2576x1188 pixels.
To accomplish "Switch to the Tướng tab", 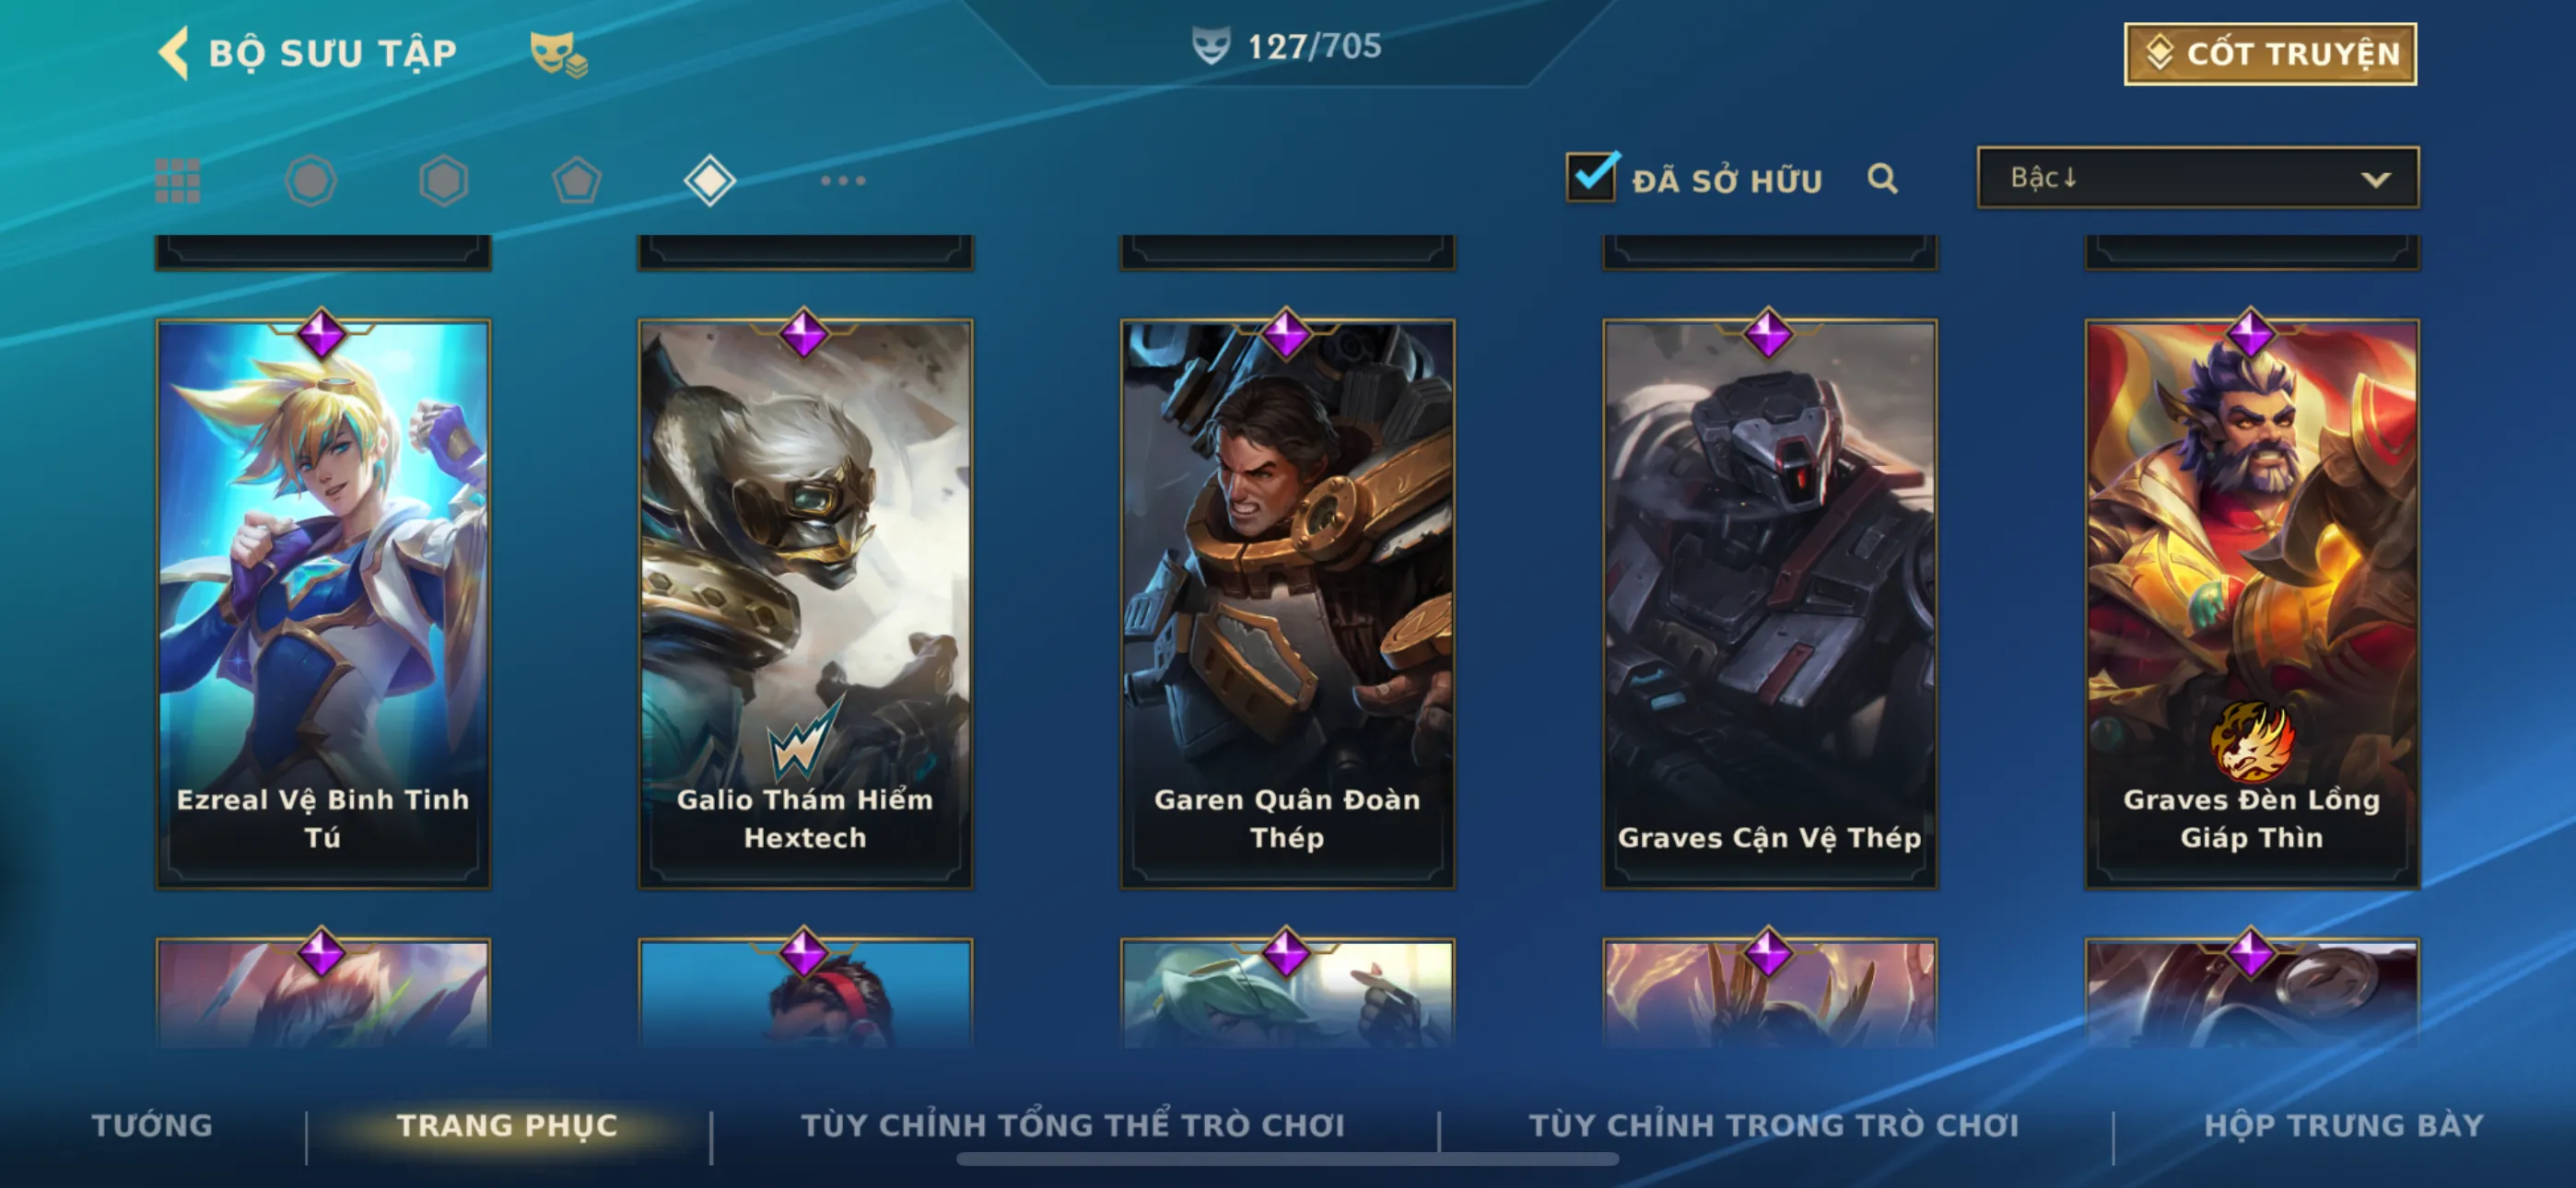I will (152, 1126).
